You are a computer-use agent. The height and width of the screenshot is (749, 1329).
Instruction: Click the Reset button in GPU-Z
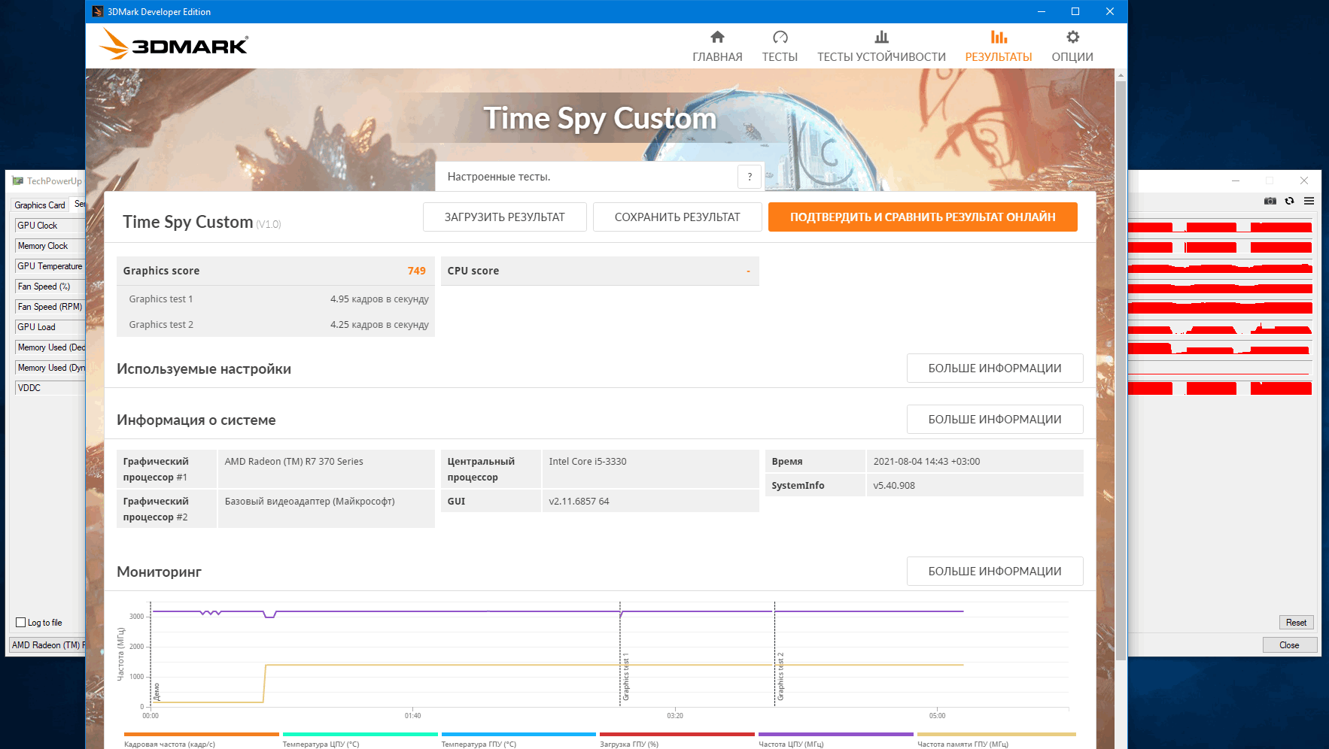tap(1296, 623)
